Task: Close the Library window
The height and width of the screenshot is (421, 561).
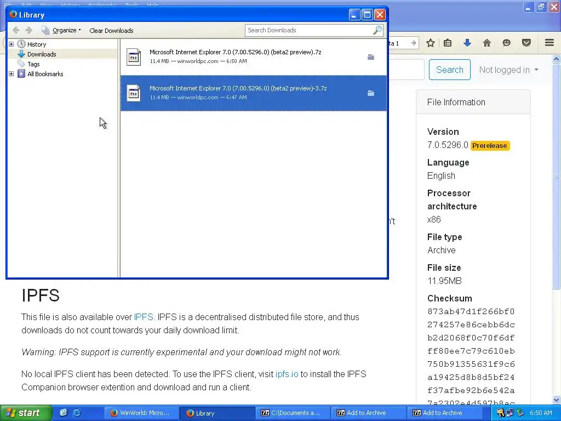Action: [380, 15]
